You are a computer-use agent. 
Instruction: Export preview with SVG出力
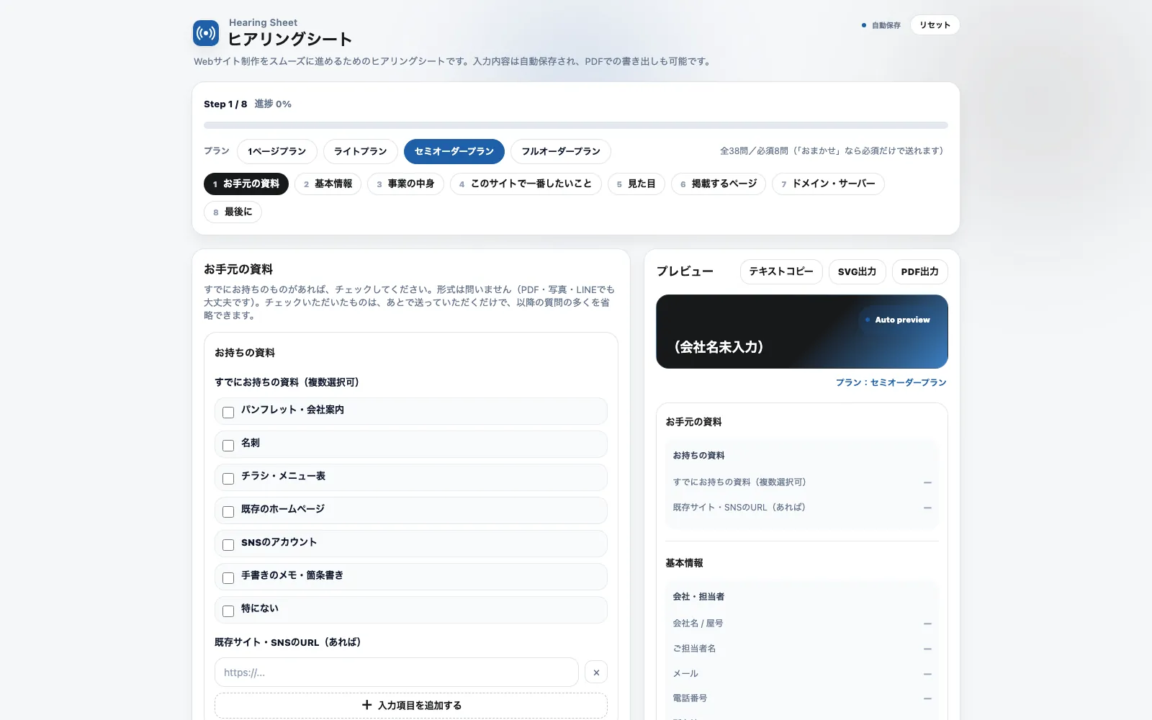point(857,271)
